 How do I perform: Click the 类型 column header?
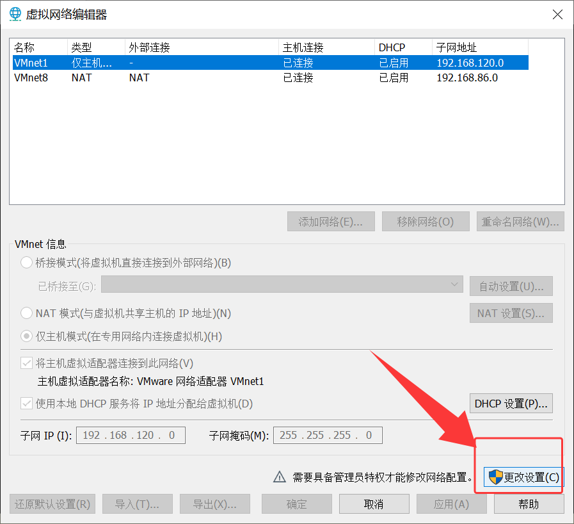96,47
